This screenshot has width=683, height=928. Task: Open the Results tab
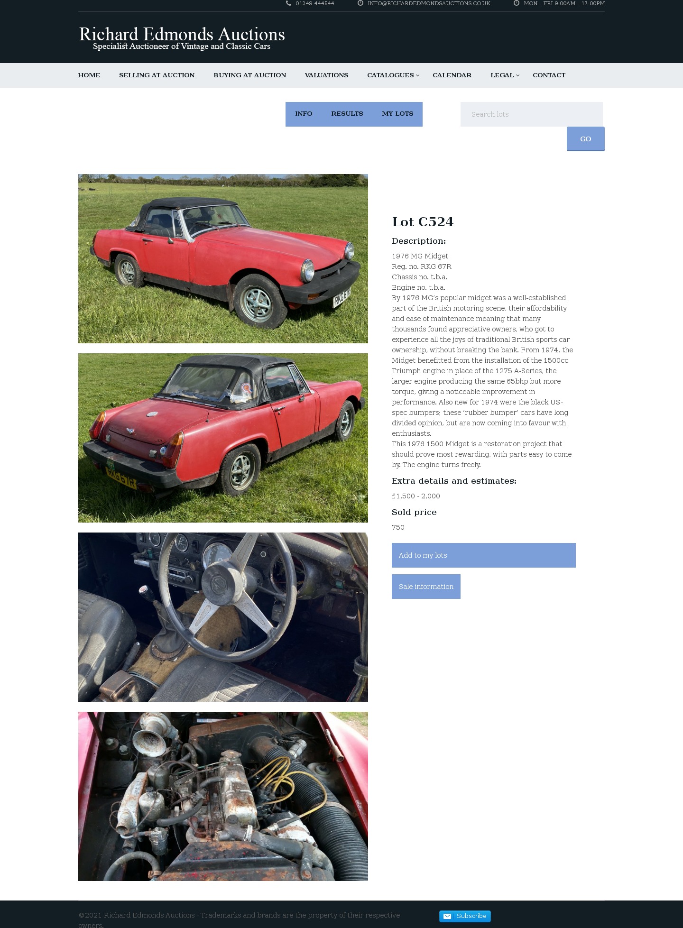coord(347,114)
